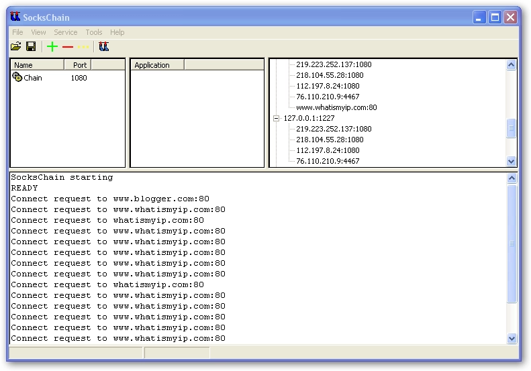The height and width of the screenshot is (371, 531).
Task: Click the Application column header
Action: (x=156, y=65)
